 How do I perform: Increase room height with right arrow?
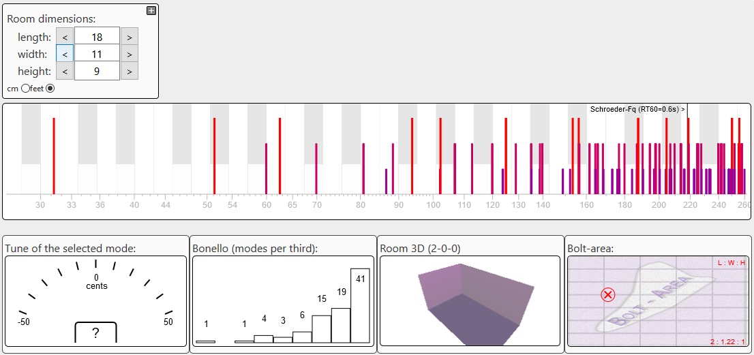(130, 71)
